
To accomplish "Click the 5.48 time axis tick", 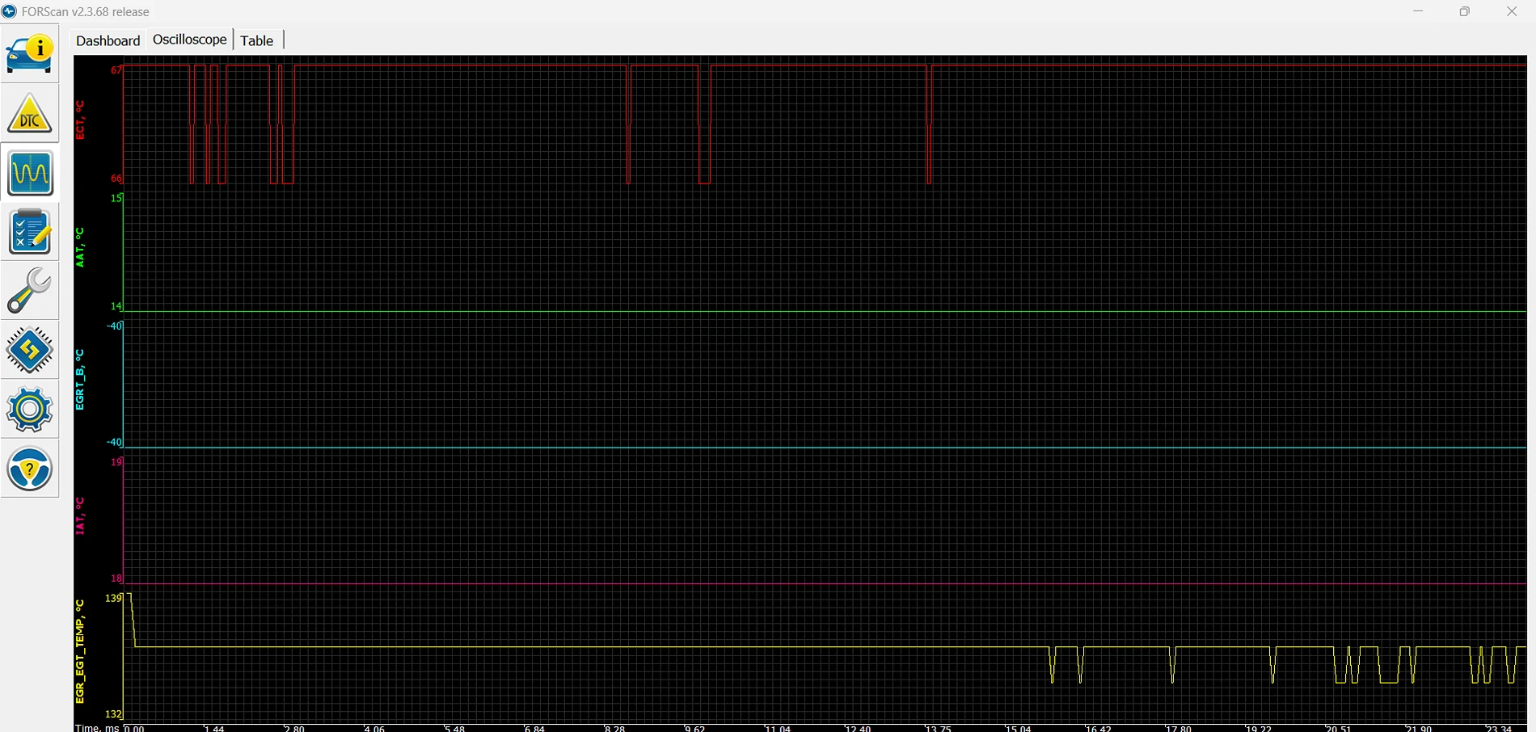I will (455, 728).
